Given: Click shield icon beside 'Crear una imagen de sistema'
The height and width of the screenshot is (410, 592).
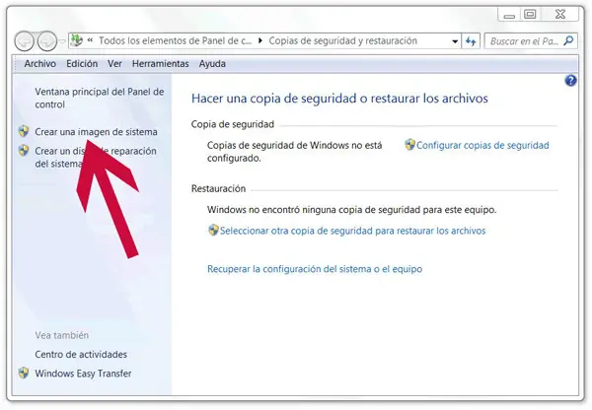Looking at the screenshot, I should pyautogui.click(x=24, y=131).
